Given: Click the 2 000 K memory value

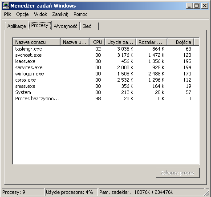Looking at the screenshot, I should [125, 67].
